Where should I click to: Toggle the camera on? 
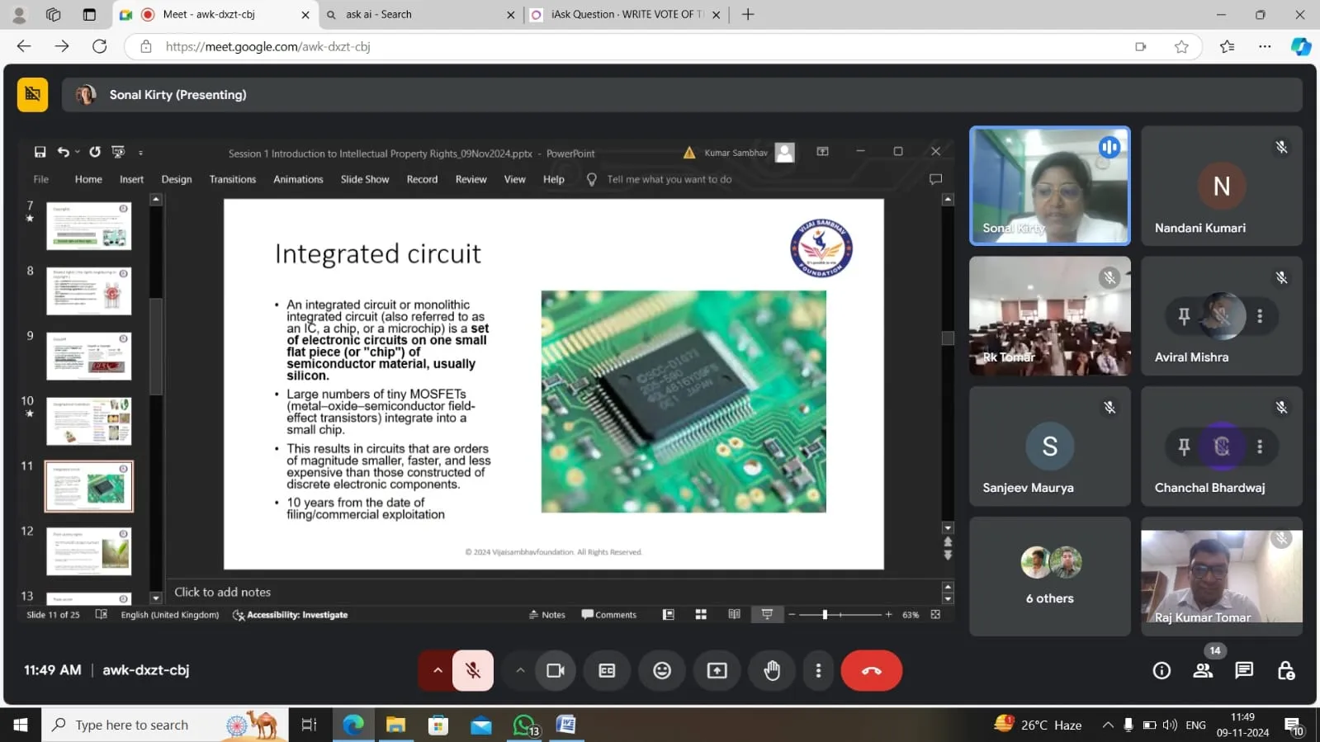556,670
